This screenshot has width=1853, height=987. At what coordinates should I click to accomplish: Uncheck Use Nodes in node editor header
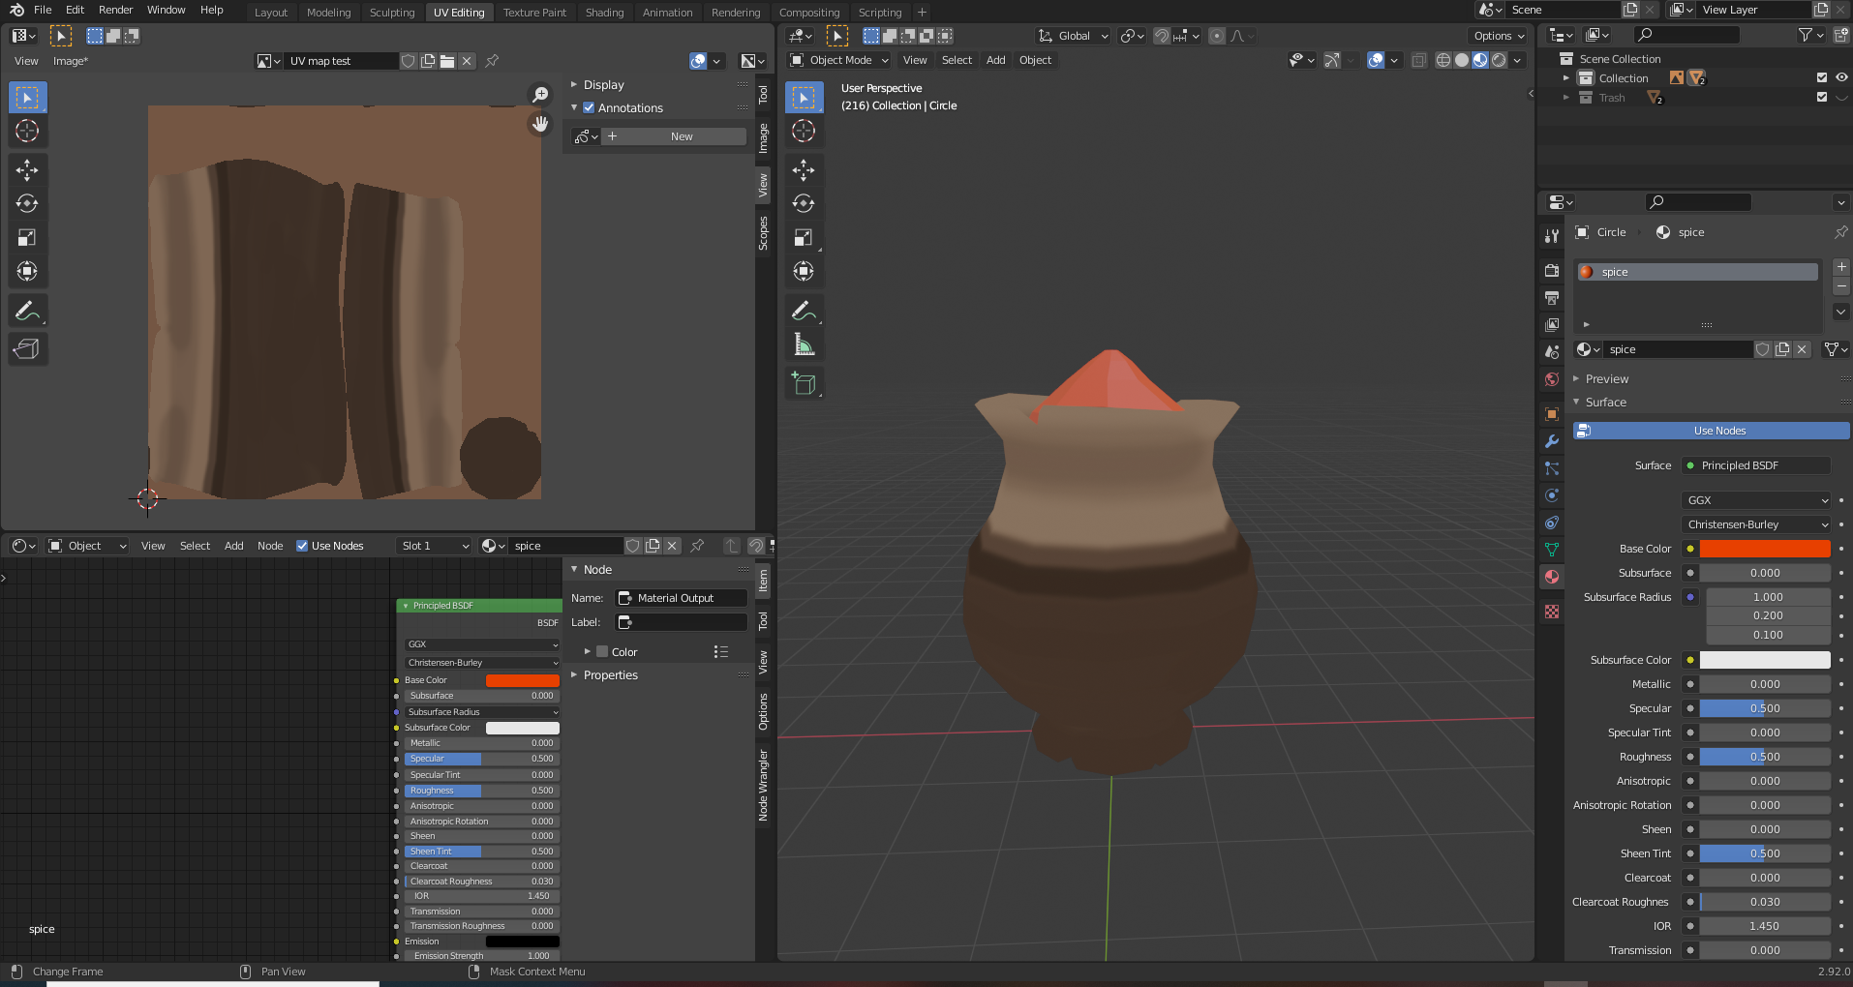(x=302, y=546)
